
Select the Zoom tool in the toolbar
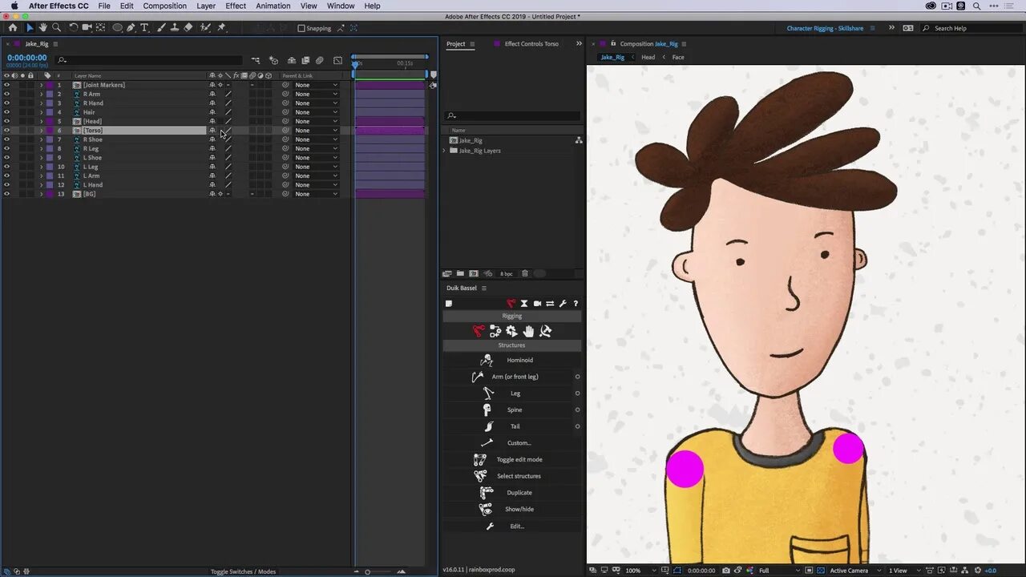(x=56, y=28)
